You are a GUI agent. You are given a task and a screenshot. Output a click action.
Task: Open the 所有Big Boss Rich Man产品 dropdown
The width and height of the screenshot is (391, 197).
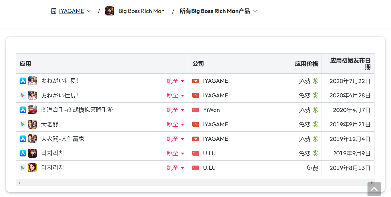(x=218, y=11)
